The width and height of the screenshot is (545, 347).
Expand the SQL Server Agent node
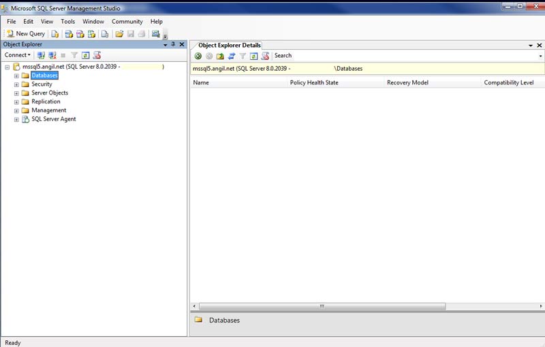click(x=16, y=119)
